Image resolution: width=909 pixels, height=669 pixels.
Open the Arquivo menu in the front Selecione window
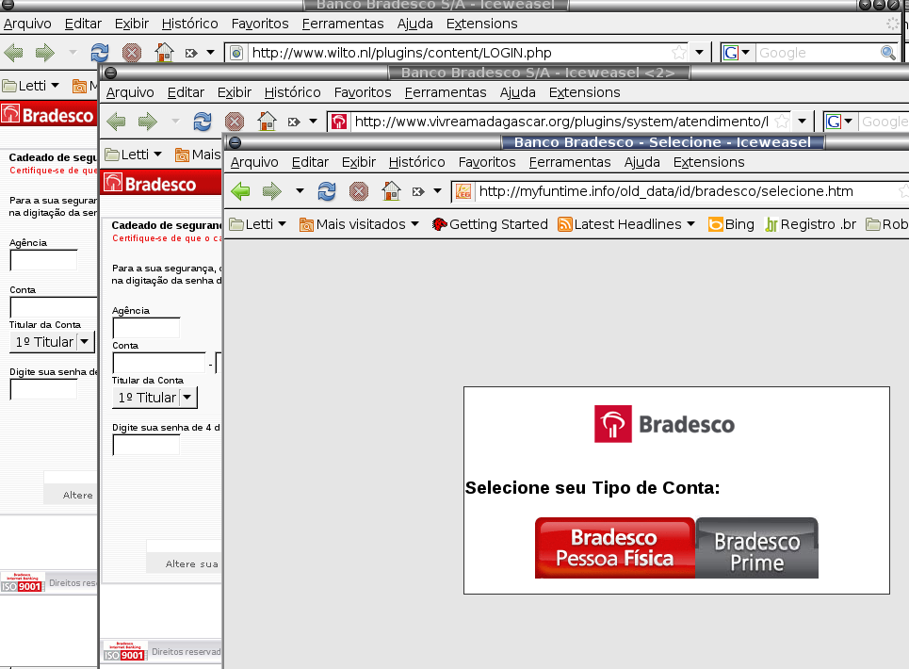pyautogui.click(x=254, y=162)
